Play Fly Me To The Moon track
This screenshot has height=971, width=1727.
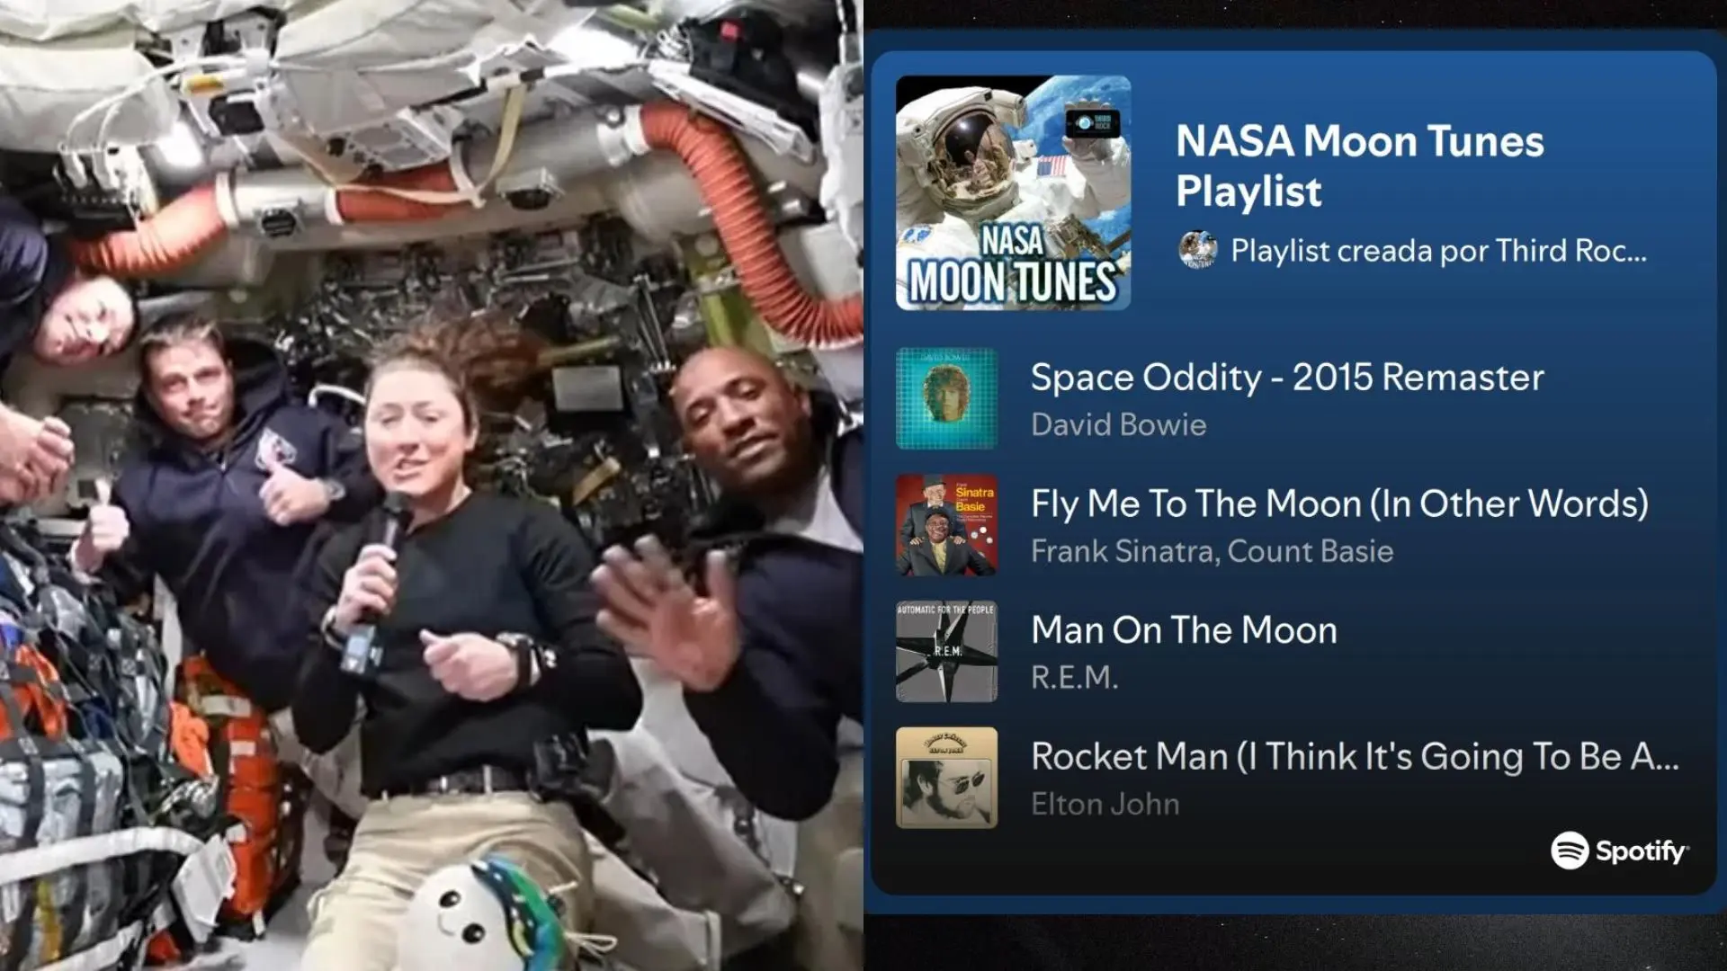1339,504
